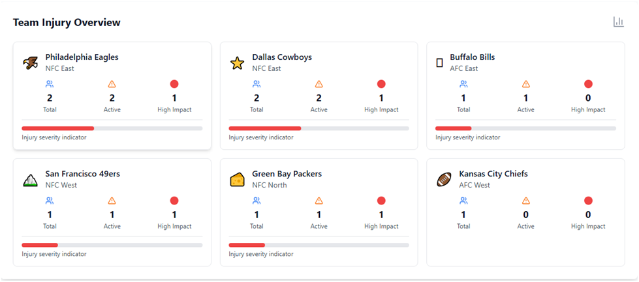639x282 pixels.
Task: Click the Buffalo Bills injury severity bar
Action: tap(525, 128)
